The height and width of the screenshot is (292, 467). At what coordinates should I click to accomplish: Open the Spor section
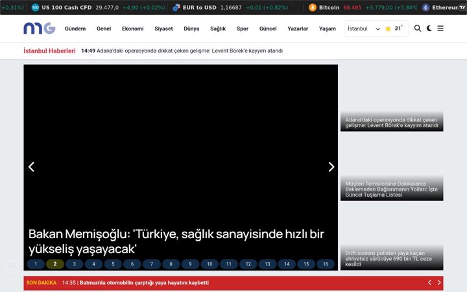pos(243,29)
